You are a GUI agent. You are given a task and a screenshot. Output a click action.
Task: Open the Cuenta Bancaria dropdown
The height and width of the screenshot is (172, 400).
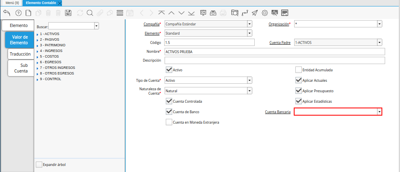click(x=379, y=112)
